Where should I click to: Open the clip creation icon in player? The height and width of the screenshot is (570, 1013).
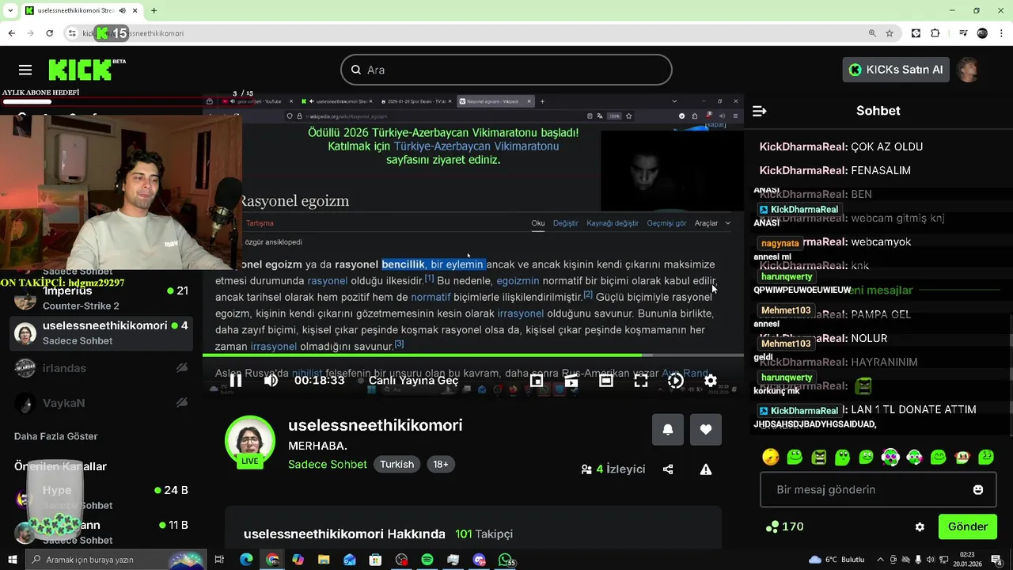coord(571,381)
